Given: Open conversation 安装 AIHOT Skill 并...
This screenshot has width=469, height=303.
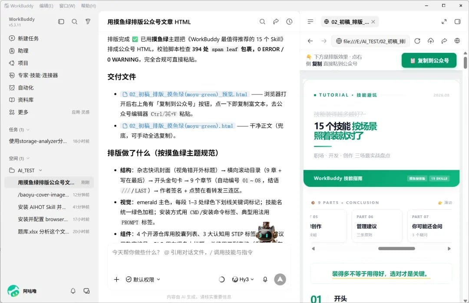Looking at the screenshot, I should pos(50,207).
